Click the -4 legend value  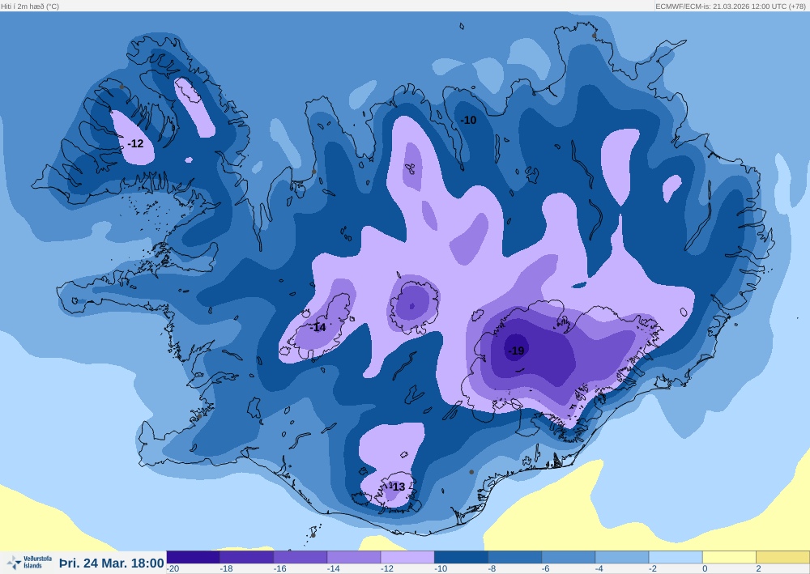600,569
